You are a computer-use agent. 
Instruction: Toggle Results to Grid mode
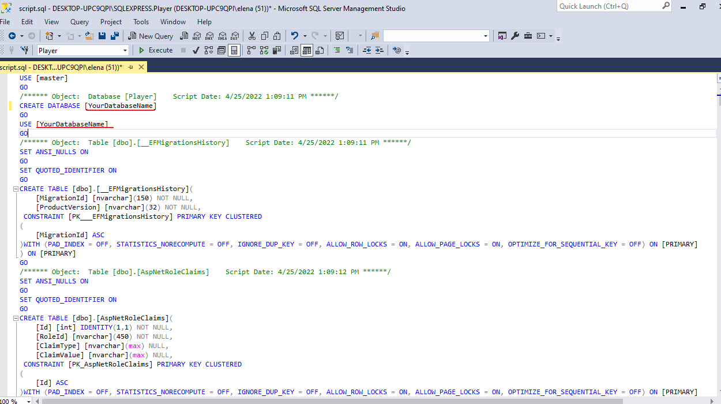(x=306, y=50)
